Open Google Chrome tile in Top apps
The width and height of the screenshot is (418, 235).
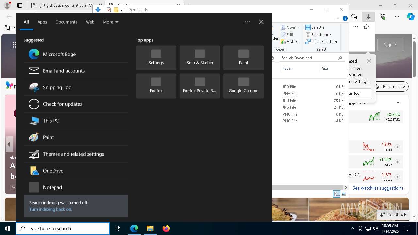pyautogui.click(x=244, y=86)
